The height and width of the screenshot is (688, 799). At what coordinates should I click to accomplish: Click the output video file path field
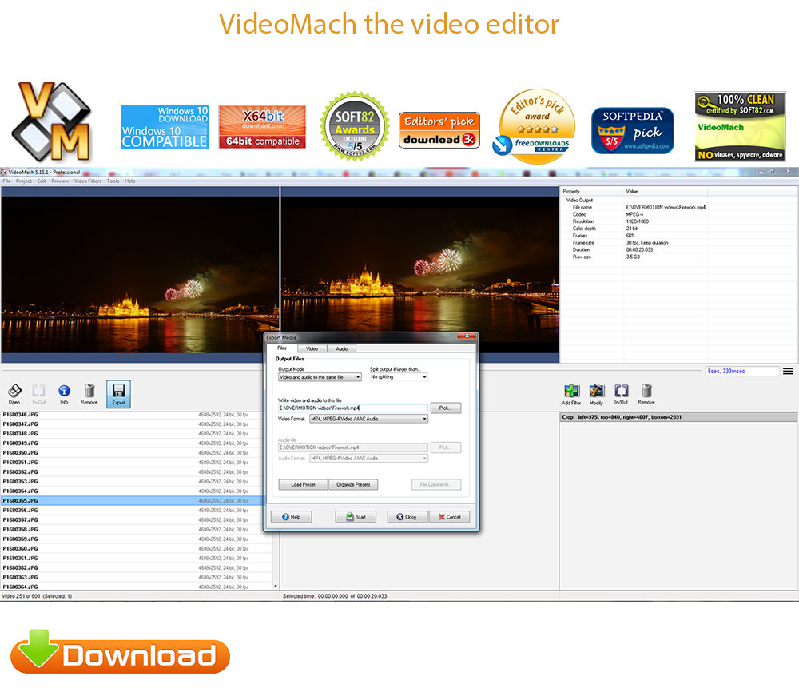click(x=352, y=408)
